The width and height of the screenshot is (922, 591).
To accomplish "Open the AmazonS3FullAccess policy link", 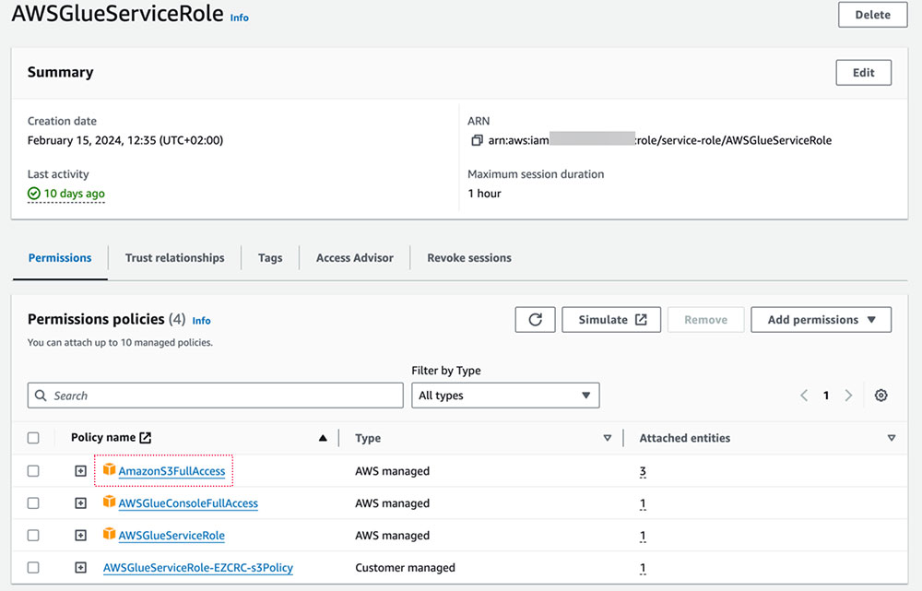I will (x=171, y=471).
